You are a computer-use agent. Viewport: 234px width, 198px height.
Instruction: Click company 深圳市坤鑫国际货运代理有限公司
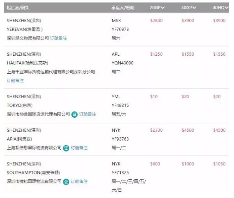(38, 114)
